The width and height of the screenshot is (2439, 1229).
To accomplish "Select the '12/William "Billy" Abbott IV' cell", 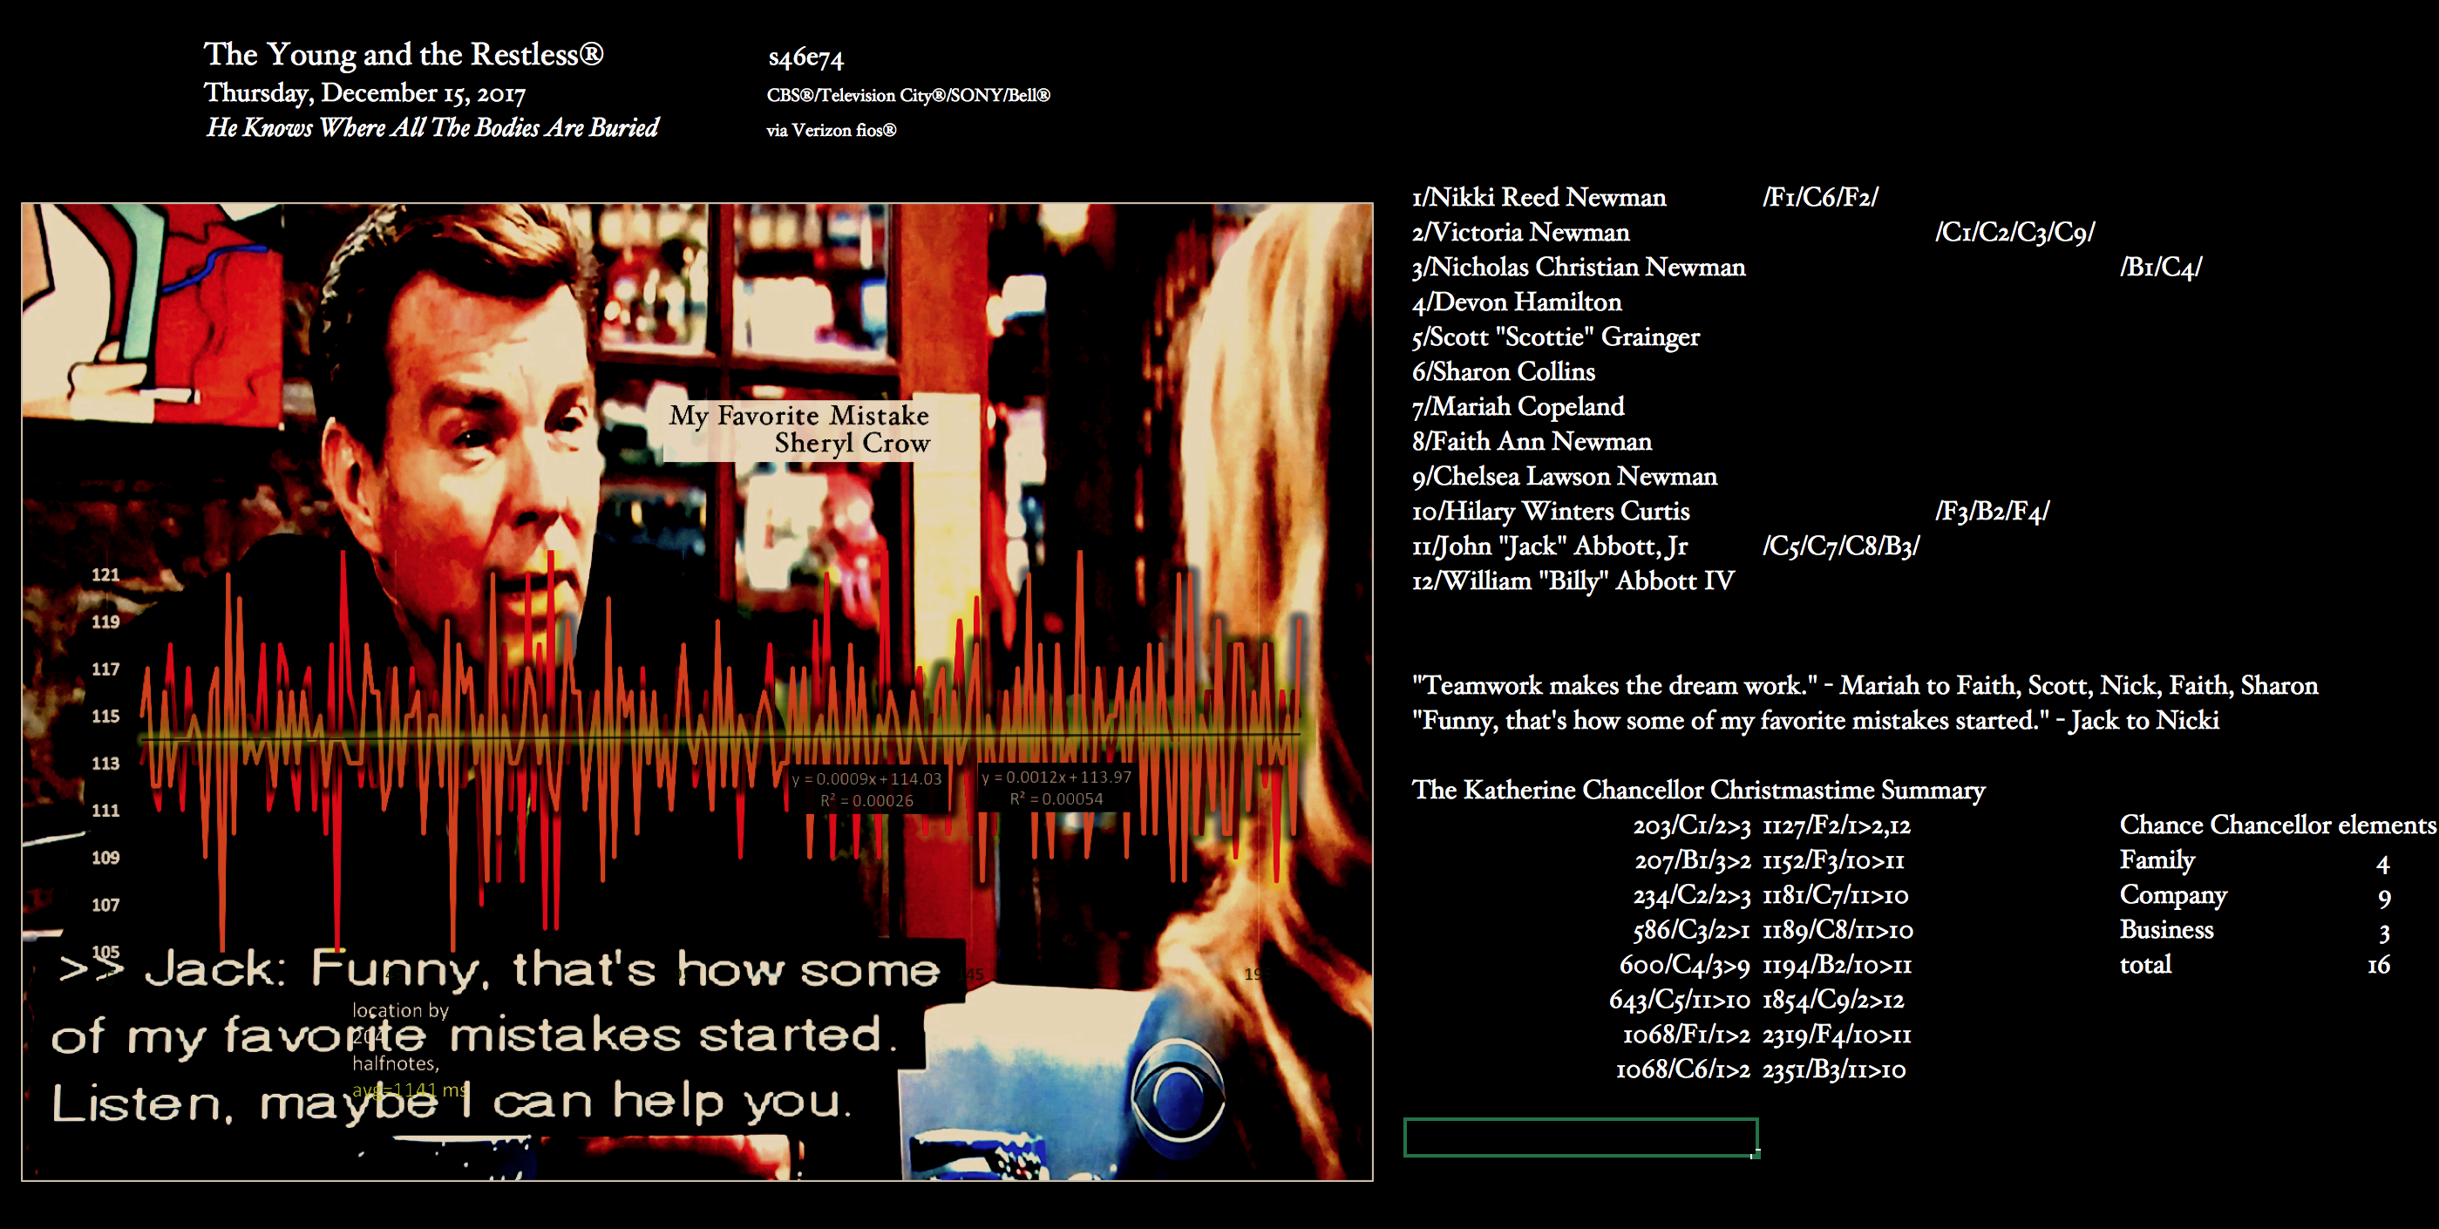I will click(x=1572, y=581).
